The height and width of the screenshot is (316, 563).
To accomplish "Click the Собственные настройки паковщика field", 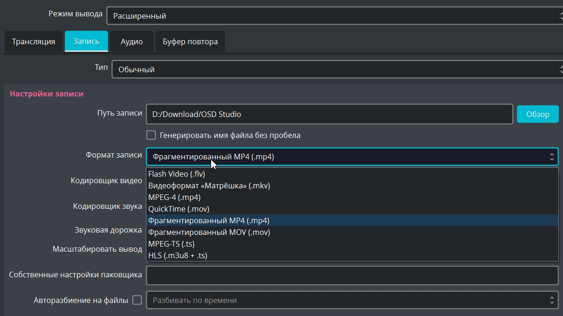I will (352, 275).
